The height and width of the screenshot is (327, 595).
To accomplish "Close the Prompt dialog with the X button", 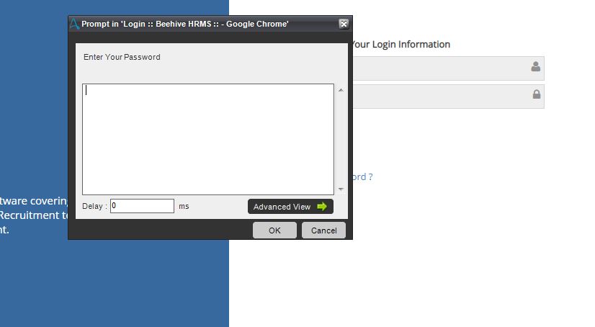I will (x=344, y=24).
